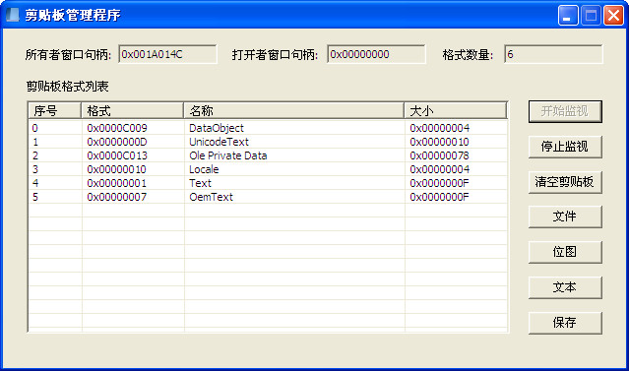Click the 格式数量 field showing 6
Viewport: 629px width, 371px height.
click(553, 54)
